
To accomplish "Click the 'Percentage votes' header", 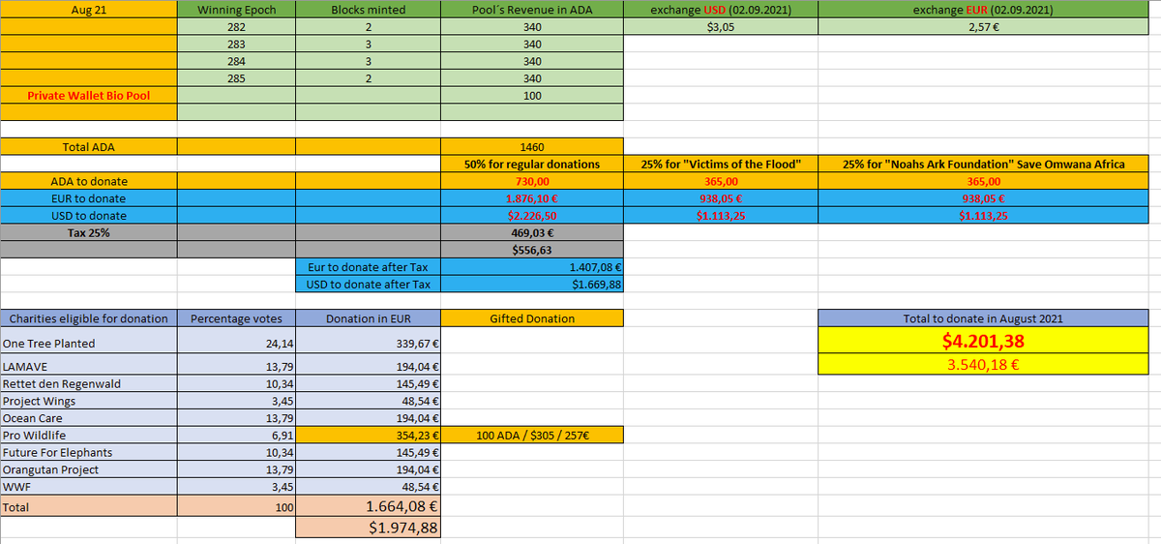I will (x=236, y=318).
